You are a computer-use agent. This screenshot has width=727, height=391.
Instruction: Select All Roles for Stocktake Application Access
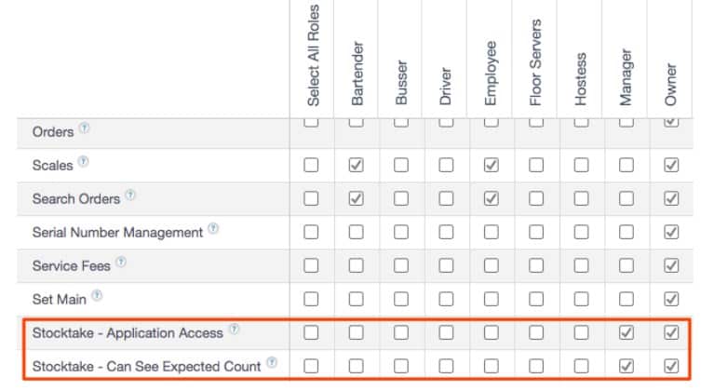(x=311, y=332)
